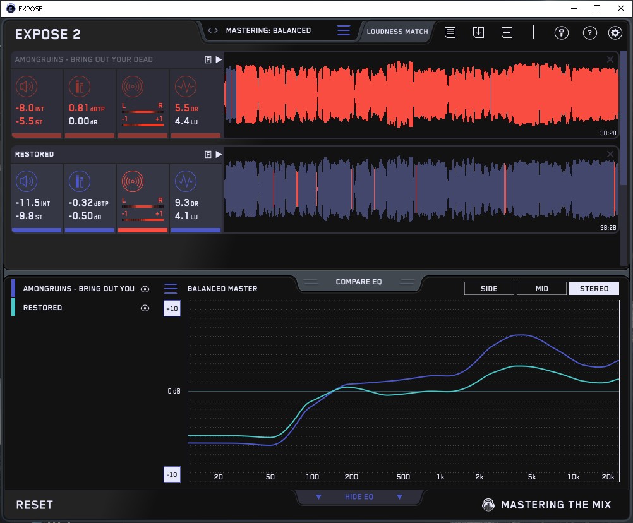Switch EQ view to SIDE
The width and height of the screenshot is (633, 523).
pyautogui.click(x=489, y=289)
